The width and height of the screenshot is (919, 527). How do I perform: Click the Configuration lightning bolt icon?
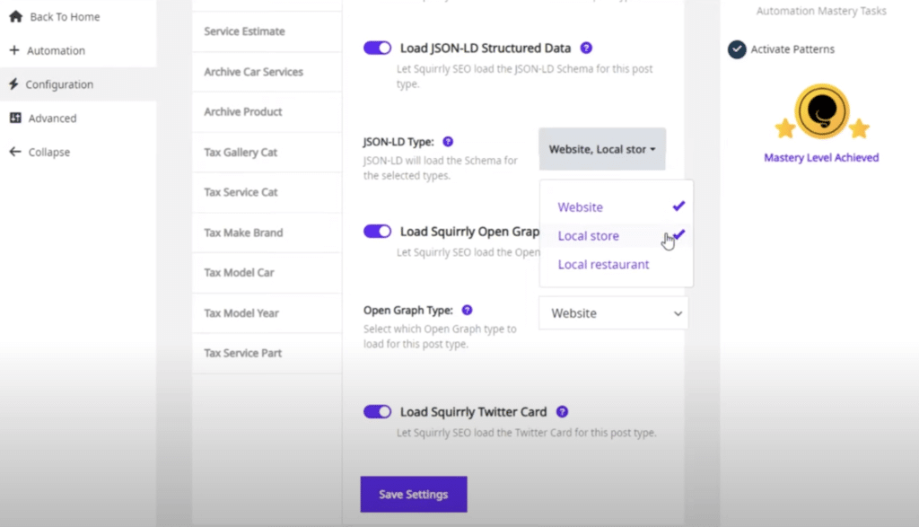14,84
